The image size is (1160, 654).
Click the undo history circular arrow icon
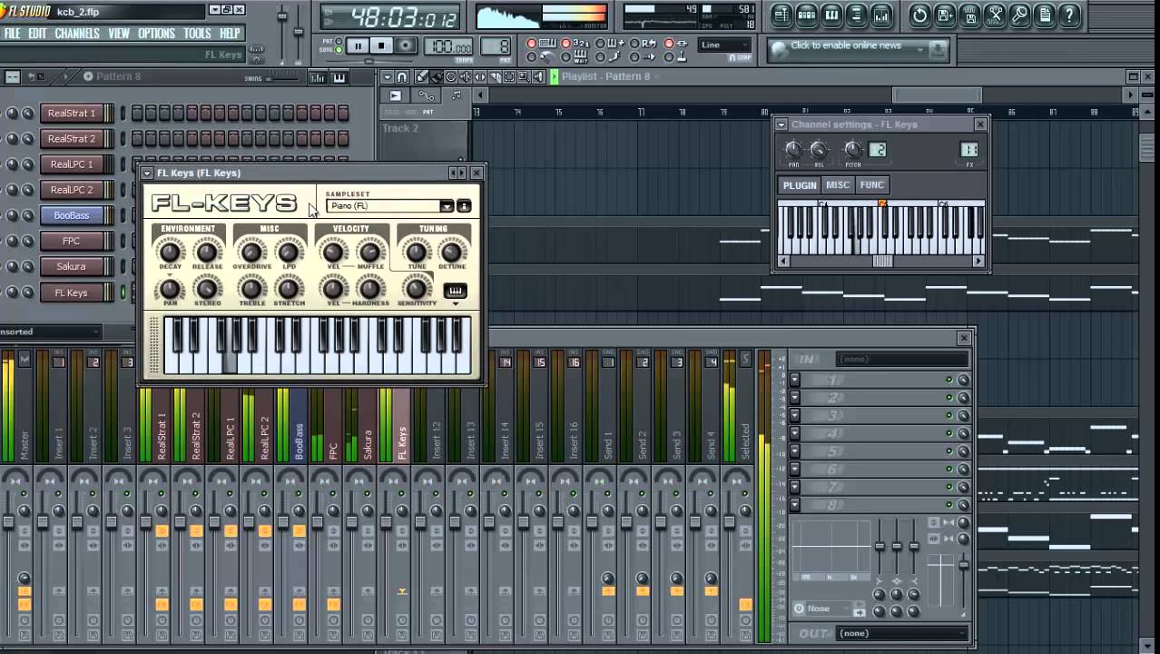pos(920,15)
